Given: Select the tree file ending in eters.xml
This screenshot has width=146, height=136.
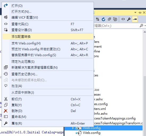Looking at the screenshot, I should [100, 109].
